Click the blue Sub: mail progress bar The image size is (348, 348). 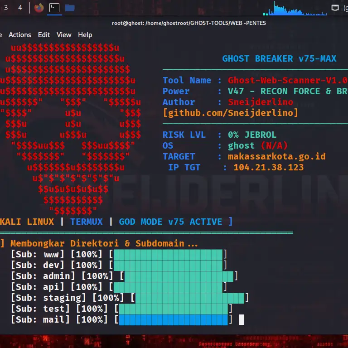point(174,319)
